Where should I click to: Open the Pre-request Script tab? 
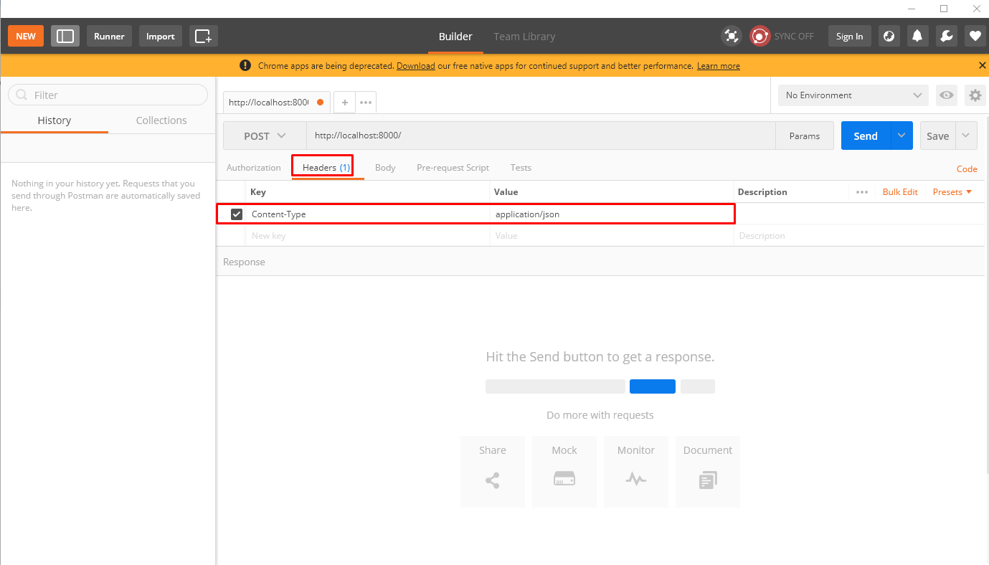point(453,168)
